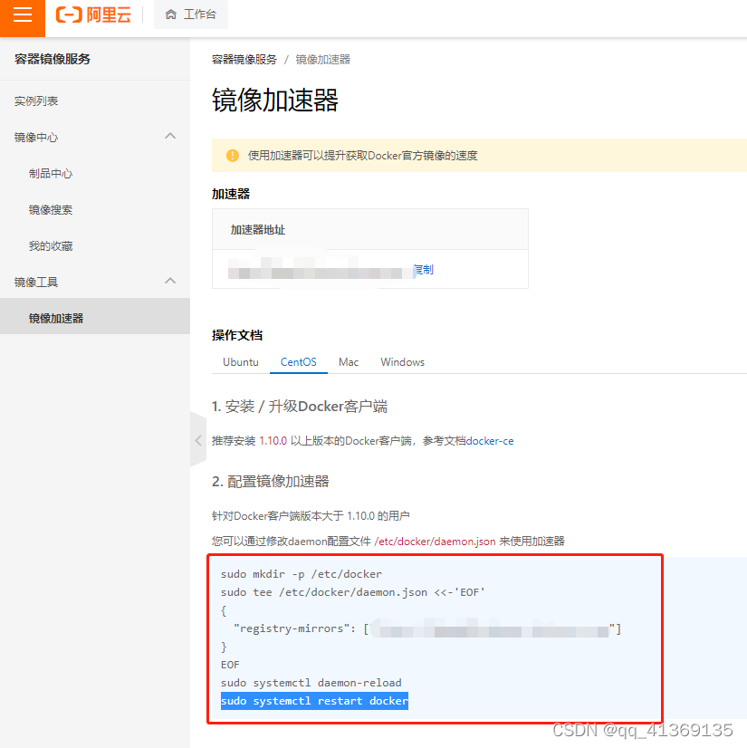747x748 pixels.
Task: Click the blurred accelerator address field
Action: pyautogui.click(x=321, y=270)
